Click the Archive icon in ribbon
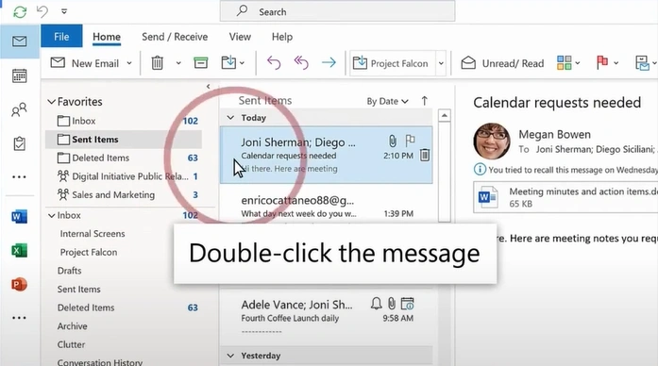This screenshot has height=366, width=658. 200,63
